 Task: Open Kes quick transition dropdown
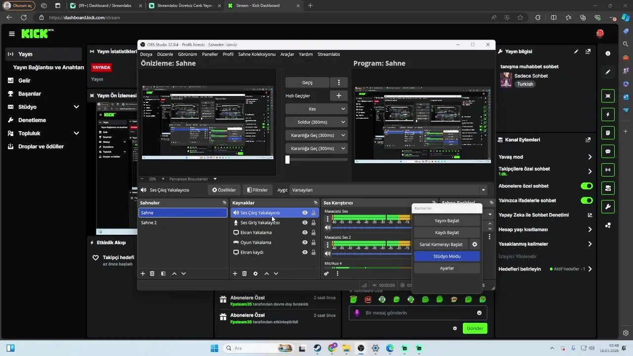tap(316, 109)
